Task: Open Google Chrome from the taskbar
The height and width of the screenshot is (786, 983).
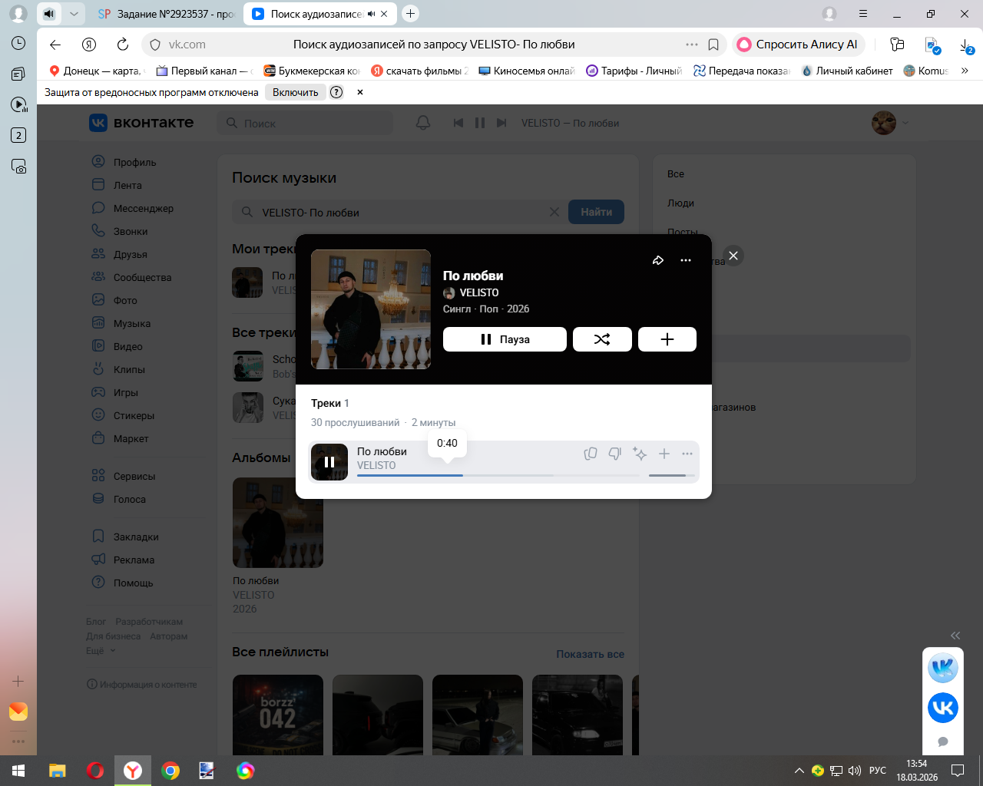Action: click(x=170, y=771)
